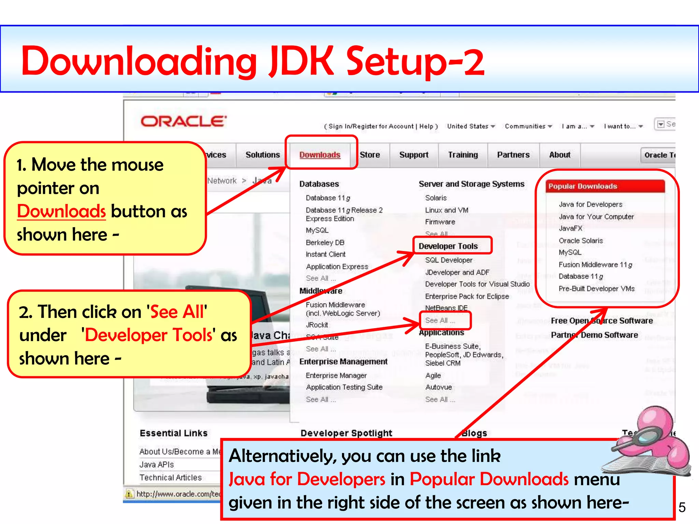699x524 pixels.
Task: Go to the Training tab
Action: [463, 155]
